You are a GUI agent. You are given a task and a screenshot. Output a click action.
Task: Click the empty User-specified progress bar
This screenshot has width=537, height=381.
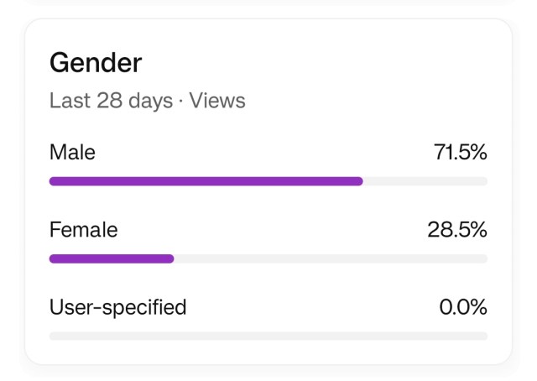[268, 336]
